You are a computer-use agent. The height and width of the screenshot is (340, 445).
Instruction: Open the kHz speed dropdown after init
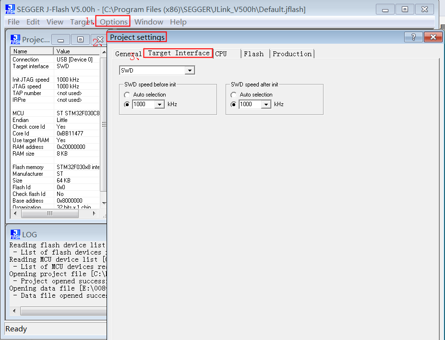pyautogui.click(x=267, y=104)
